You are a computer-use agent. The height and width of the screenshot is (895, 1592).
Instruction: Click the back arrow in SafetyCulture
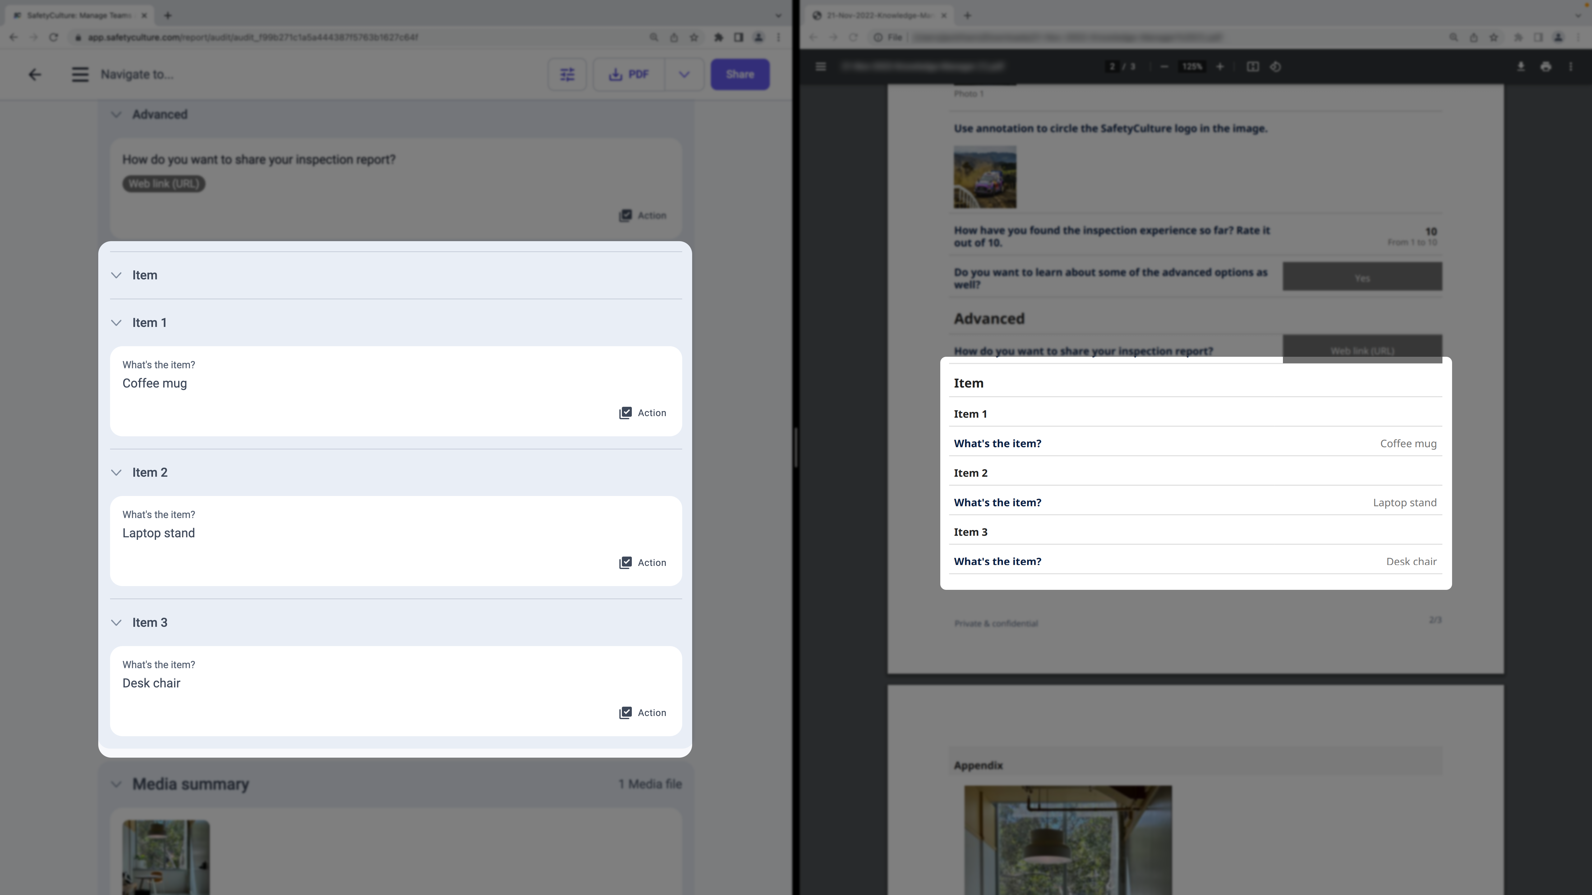35,74
